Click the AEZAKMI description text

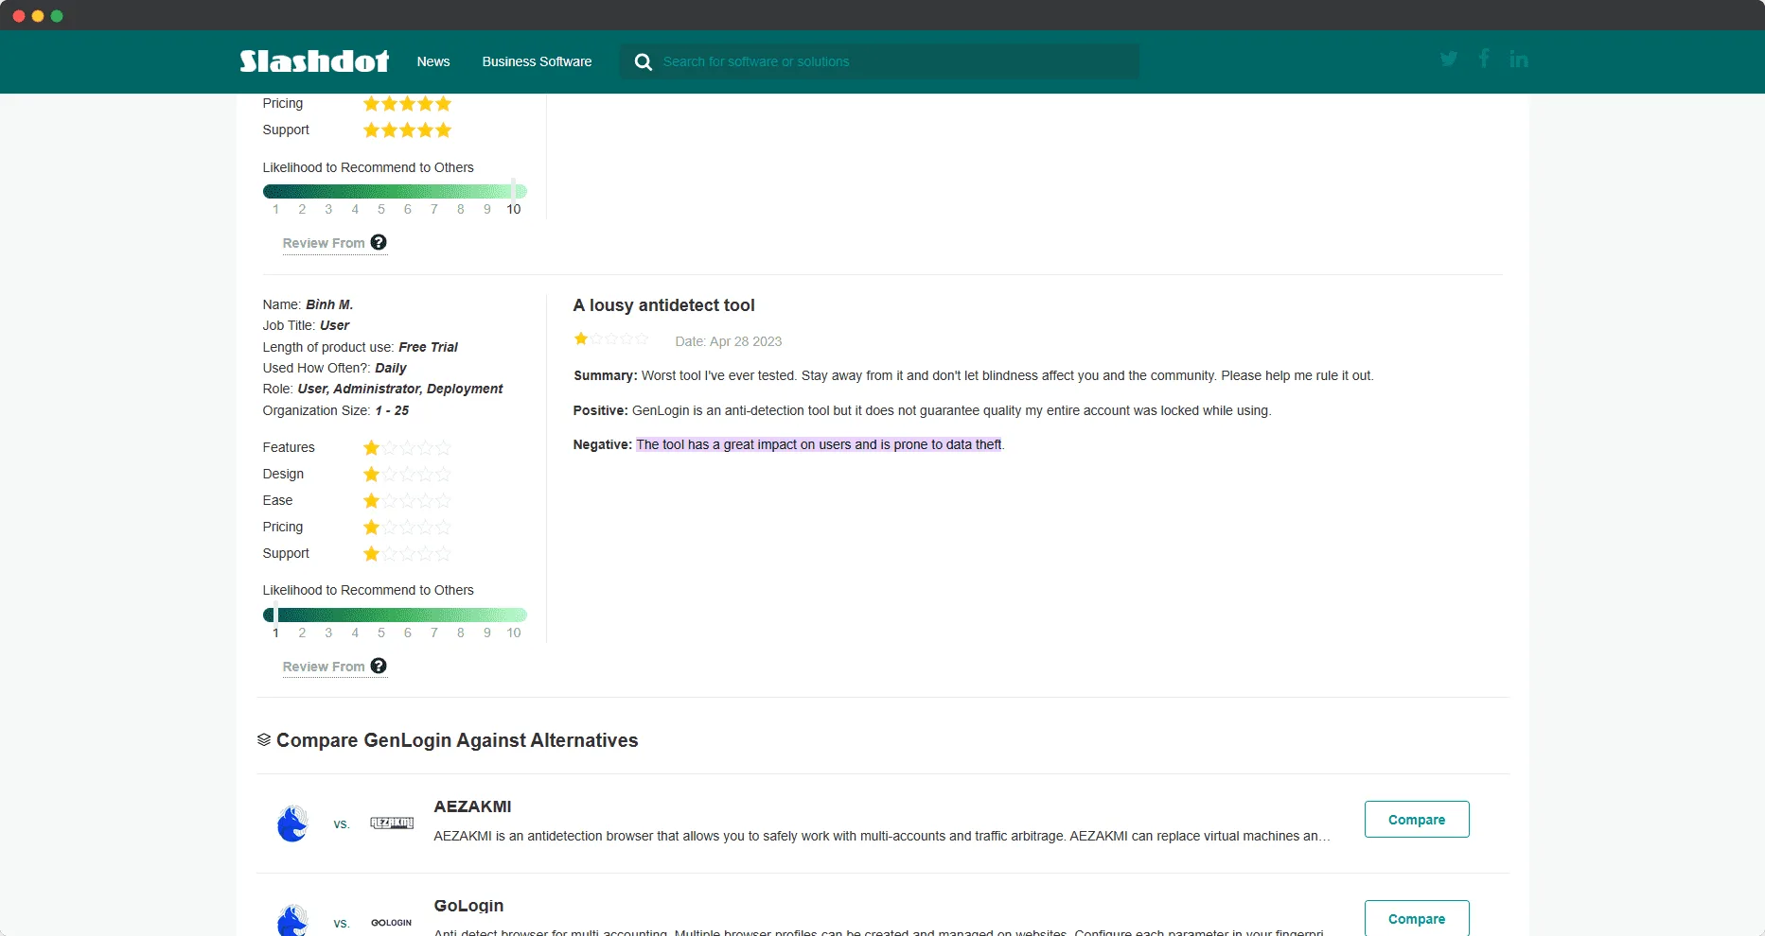882,836
